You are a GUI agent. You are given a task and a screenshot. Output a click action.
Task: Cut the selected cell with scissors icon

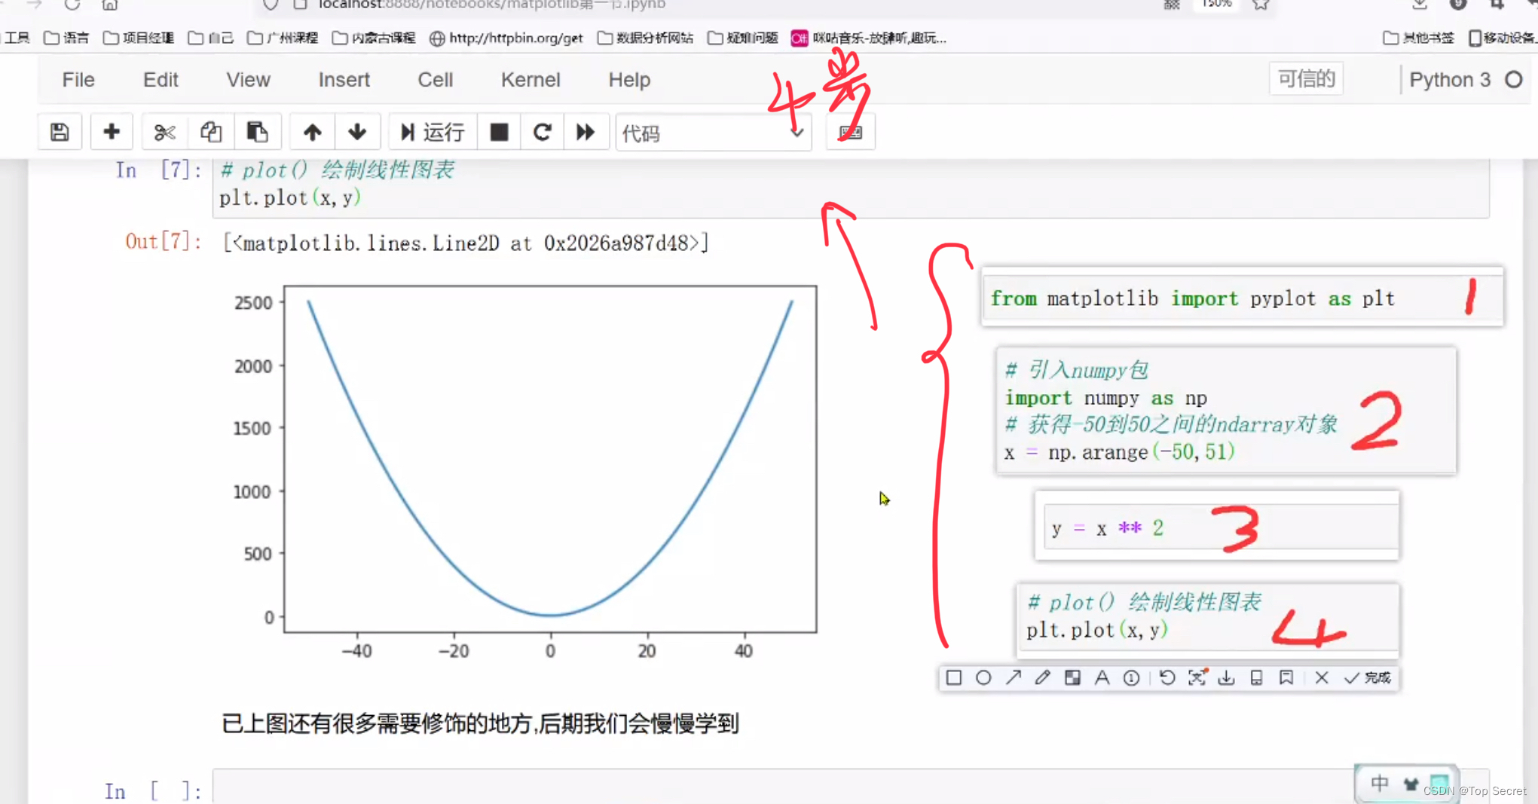tap(164, 131)
